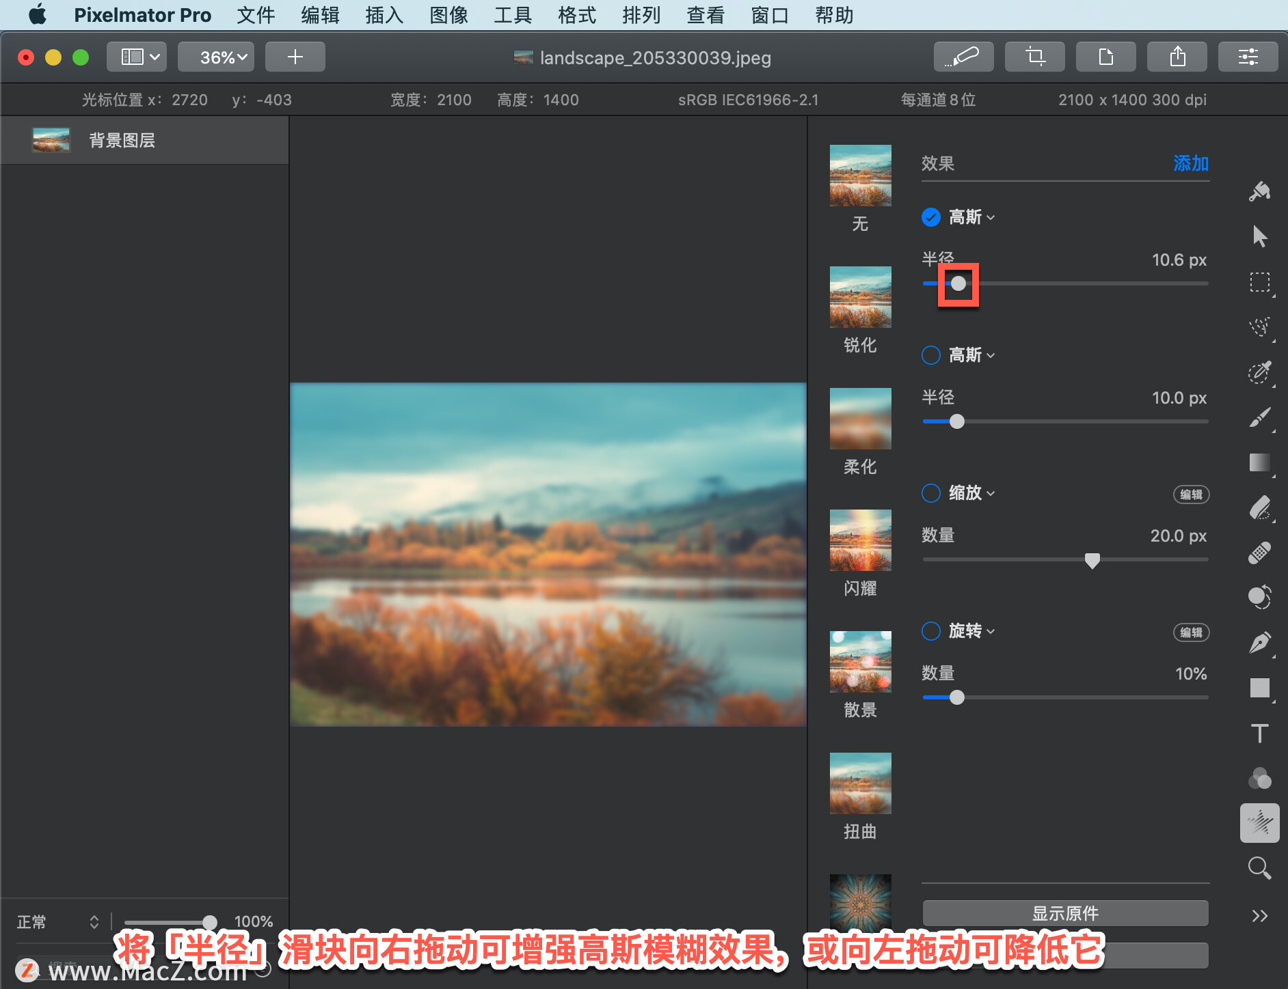Open the 工具 menu
The width and height of the screenshot is (1288, 989).
(513, 15)
